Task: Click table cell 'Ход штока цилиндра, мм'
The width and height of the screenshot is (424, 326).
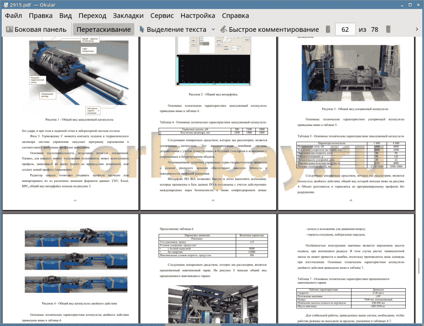Action: click(x=195, y=133)
